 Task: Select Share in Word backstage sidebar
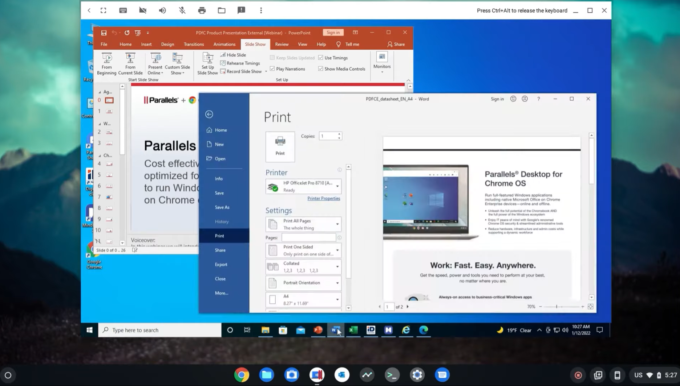(x=220, y=250)
